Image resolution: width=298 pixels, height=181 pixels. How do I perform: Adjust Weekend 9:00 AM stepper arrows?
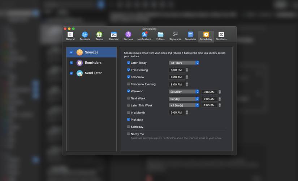pos(220,92)
